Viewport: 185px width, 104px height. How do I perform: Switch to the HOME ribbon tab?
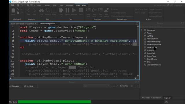39,5
